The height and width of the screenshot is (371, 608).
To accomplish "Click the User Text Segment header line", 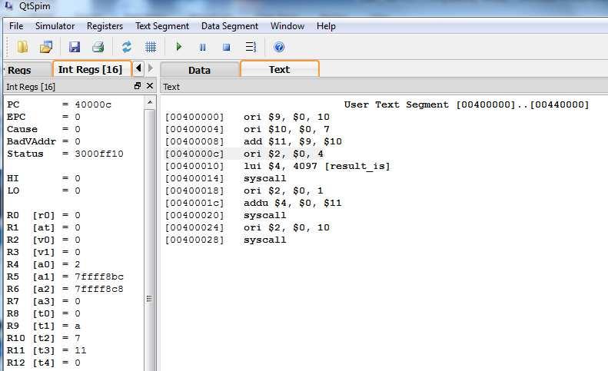I will [467, 104].
